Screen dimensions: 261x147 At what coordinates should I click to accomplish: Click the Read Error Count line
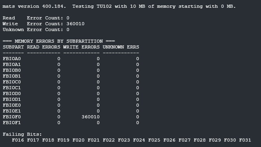[36, 18]
